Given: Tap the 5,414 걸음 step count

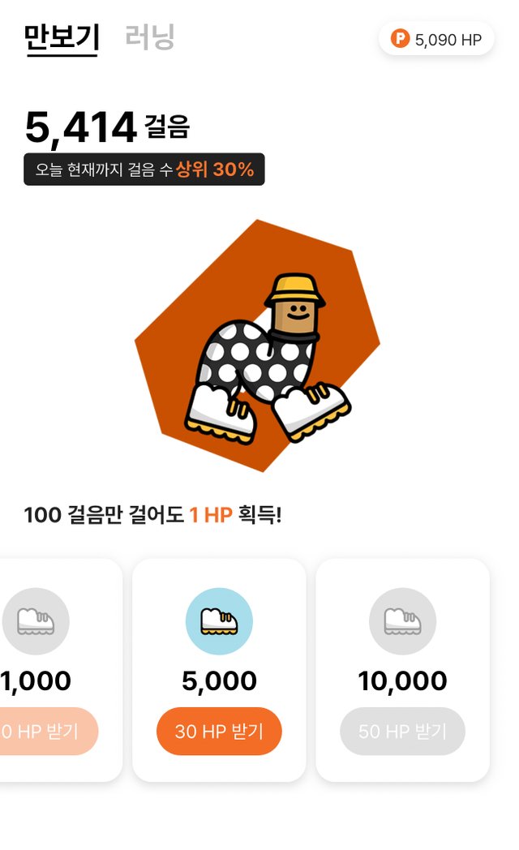Looking at the screenshot, I should click(107, 128).
